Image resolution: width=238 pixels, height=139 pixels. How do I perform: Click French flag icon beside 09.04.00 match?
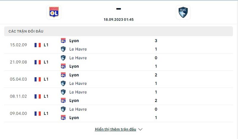[38, 113]
